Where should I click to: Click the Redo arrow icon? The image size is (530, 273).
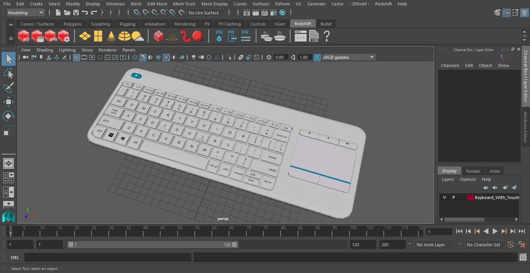pyautogui.click(x=94, y=13)
